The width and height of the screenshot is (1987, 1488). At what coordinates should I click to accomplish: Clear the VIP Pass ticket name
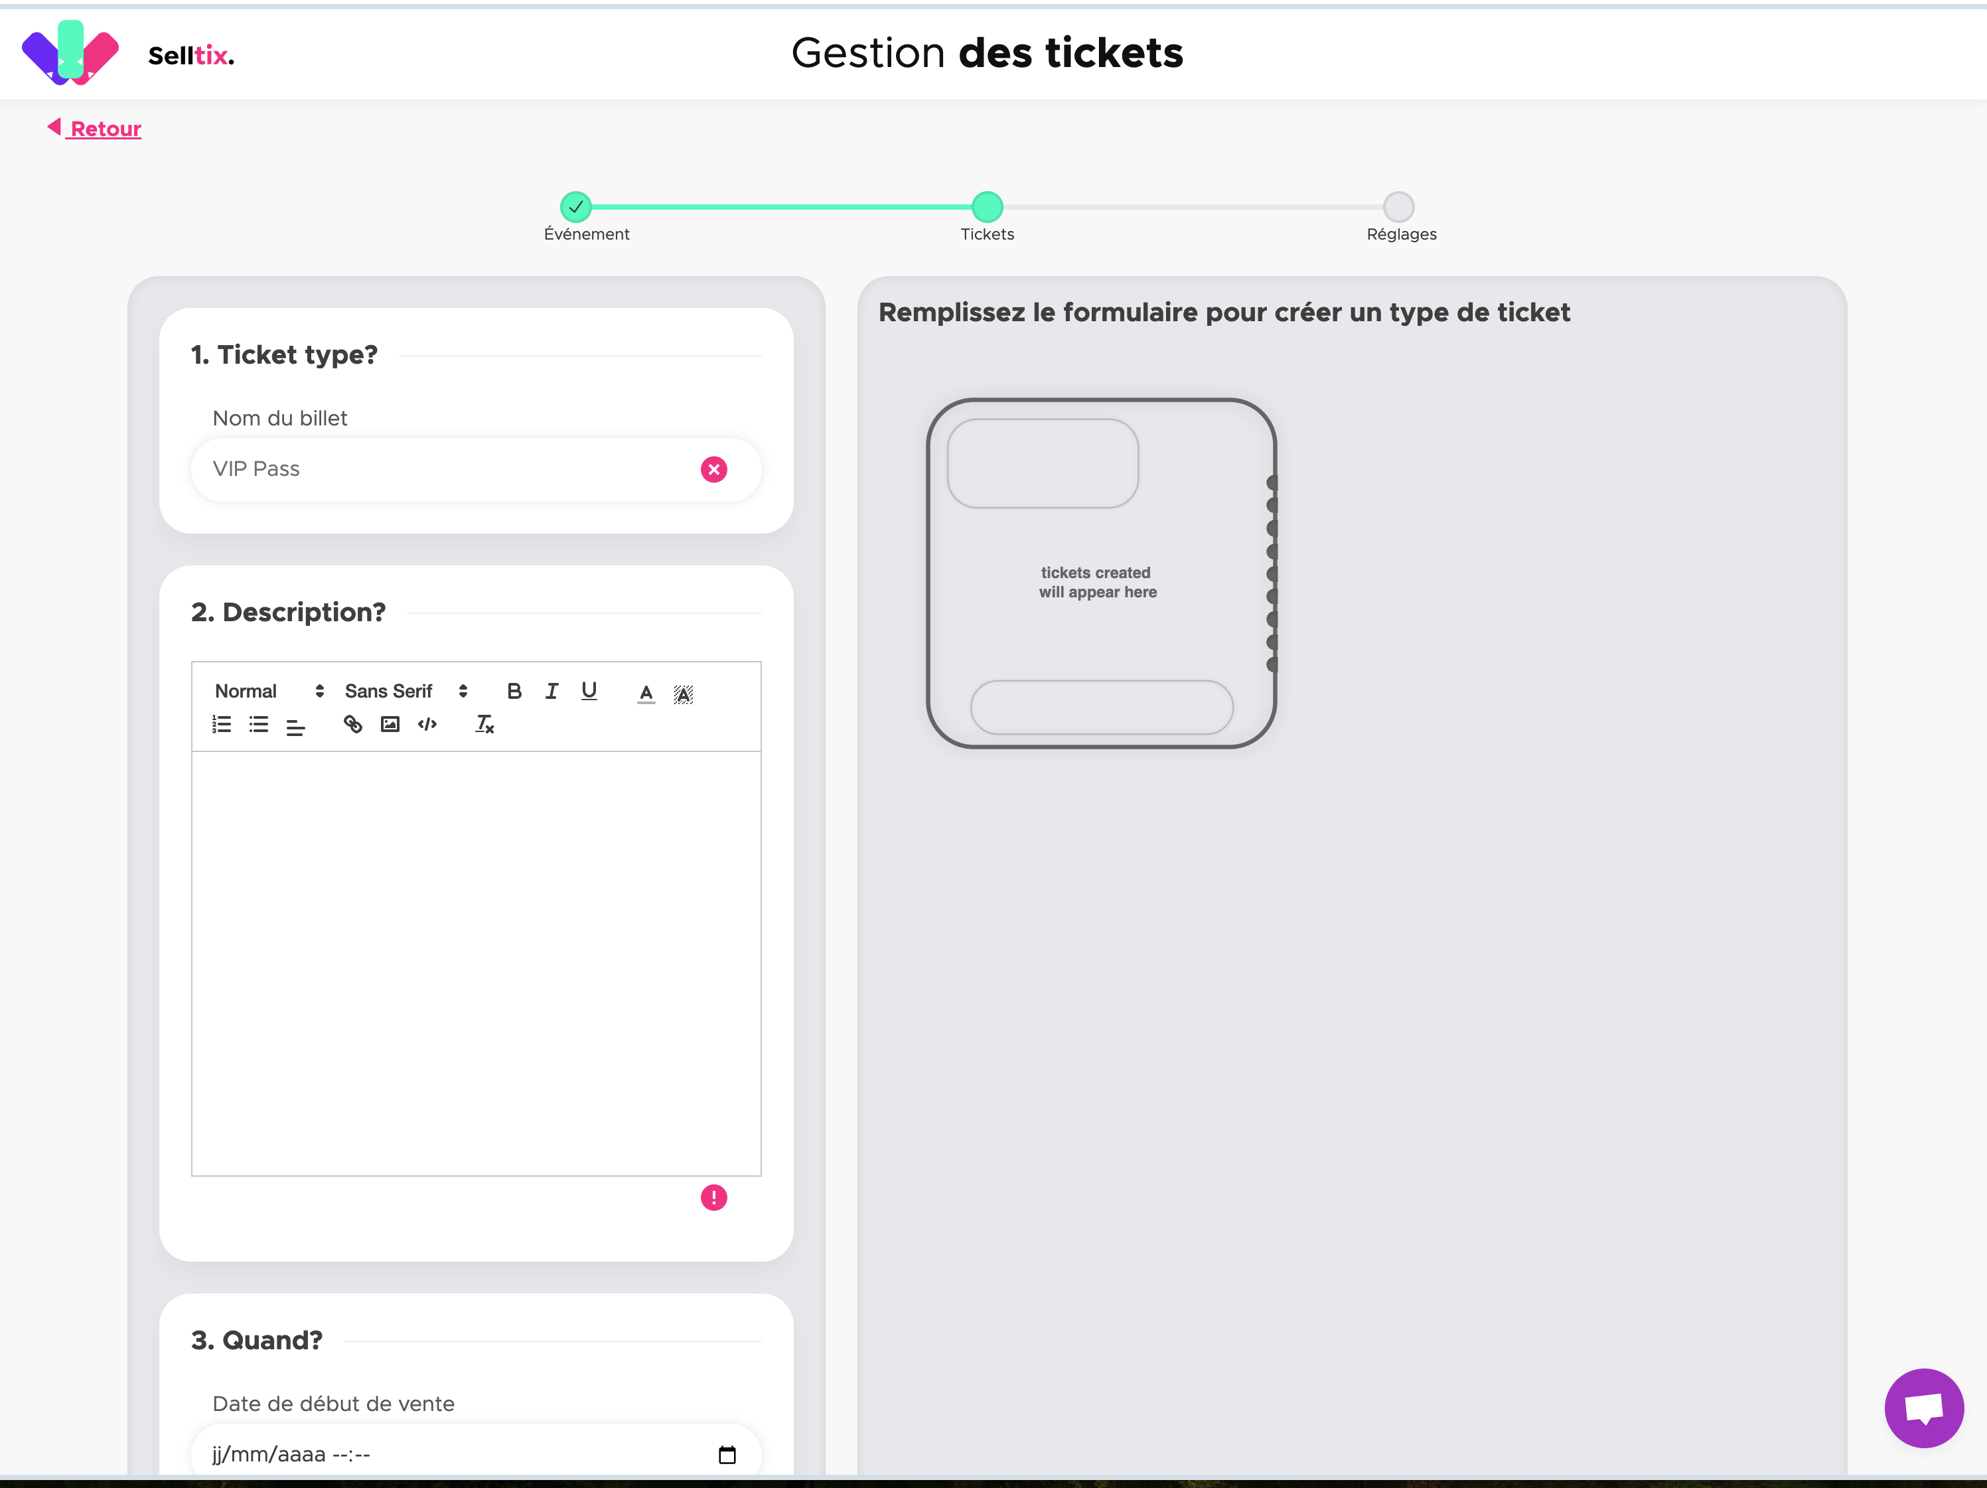click(714, 470)
